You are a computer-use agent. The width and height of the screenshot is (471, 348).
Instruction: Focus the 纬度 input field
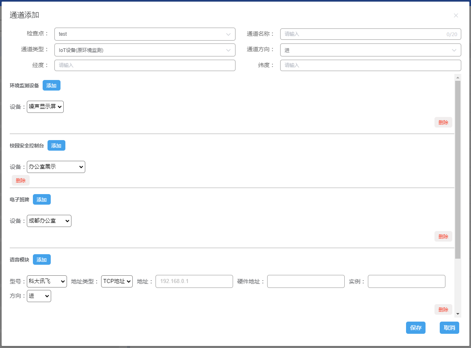click(x=370, y=65)
